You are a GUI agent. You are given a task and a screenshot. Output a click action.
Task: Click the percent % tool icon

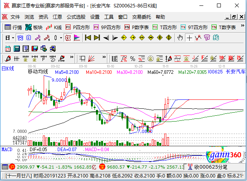pos(133,59)
